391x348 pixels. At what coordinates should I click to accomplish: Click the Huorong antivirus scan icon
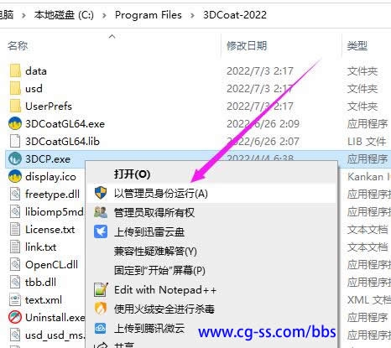coord(101,309)
